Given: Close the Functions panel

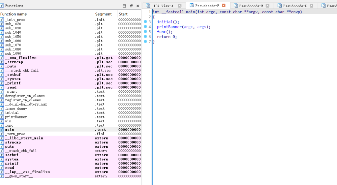Looking at the screenshot, I should 138,6.
